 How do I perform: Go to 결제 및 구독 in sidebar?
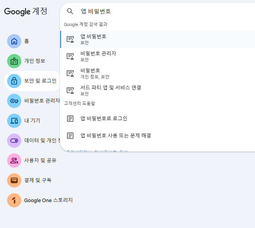(38, 180)
